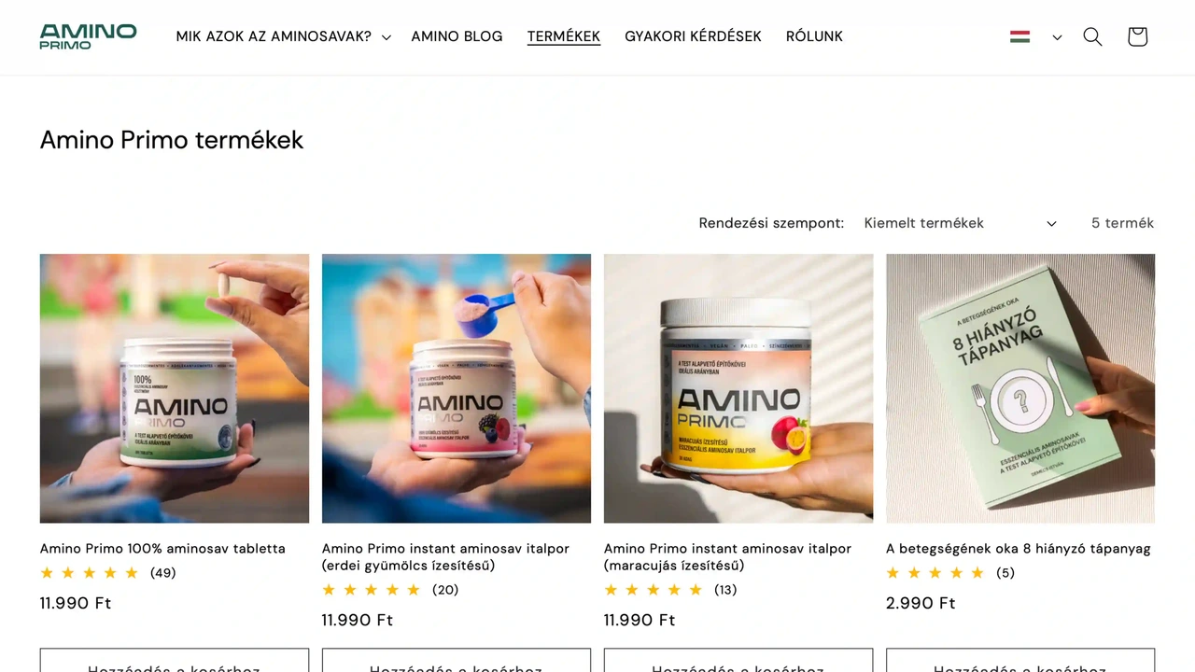The image size is (1195, 672).
Task: Open the Kiemelt termékek sort dropdown
Action: (960, 223)
